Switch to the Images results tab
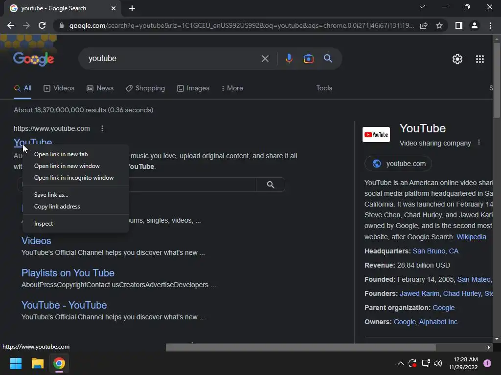Viewport: 501px width, 375px height. click(193, 88)
